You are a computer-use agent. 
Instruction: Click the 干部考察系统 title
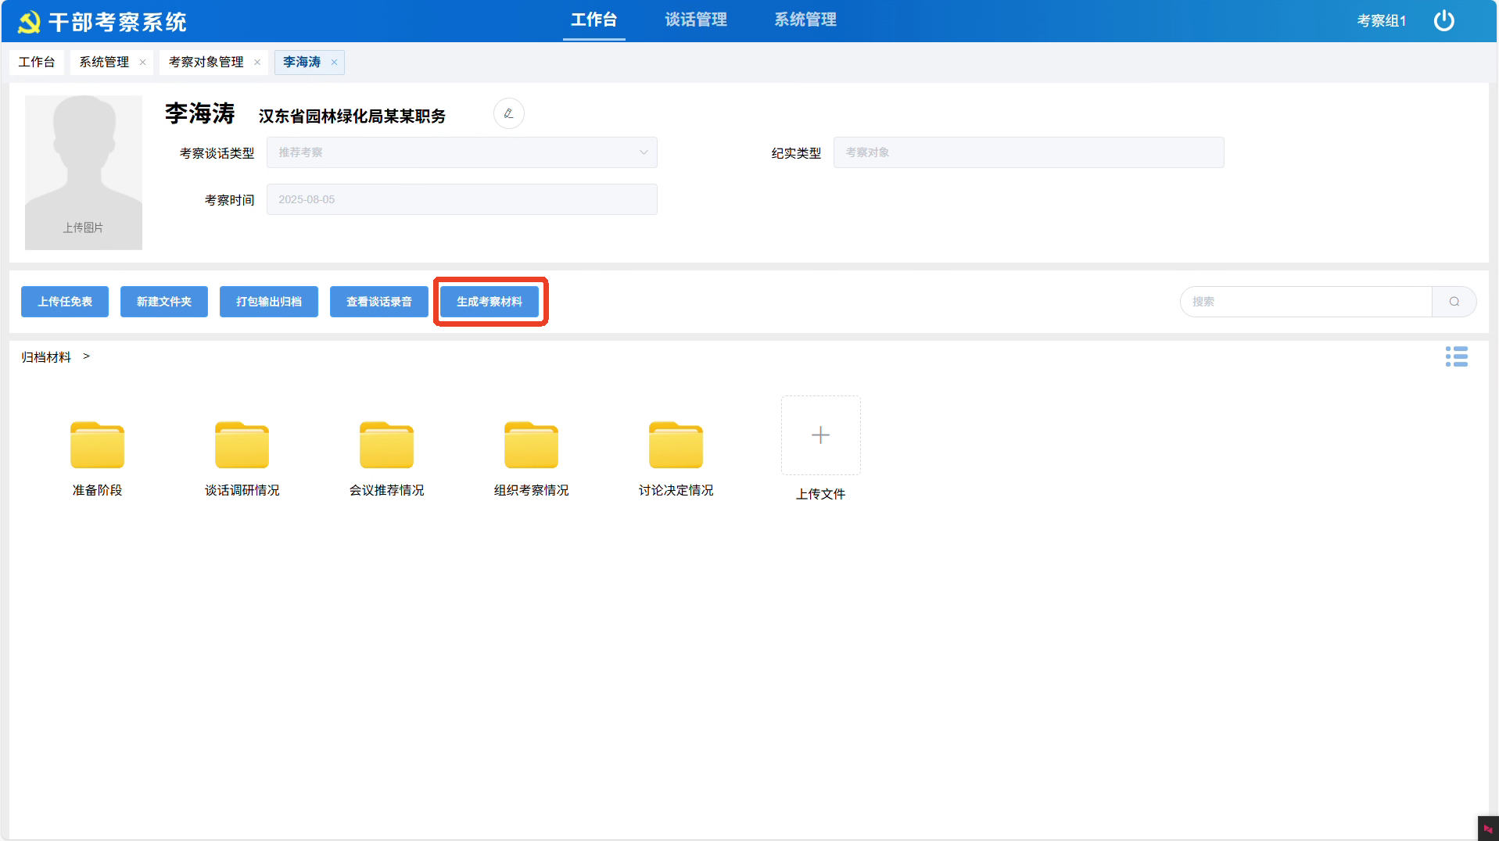point(117,22)
